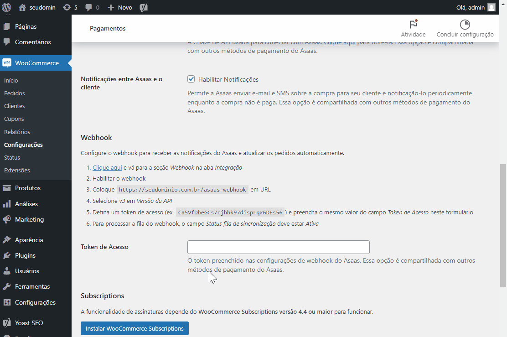Click the Novo plus icon
The height and width of the screenshot is (337, 507).
pos(111,7)
